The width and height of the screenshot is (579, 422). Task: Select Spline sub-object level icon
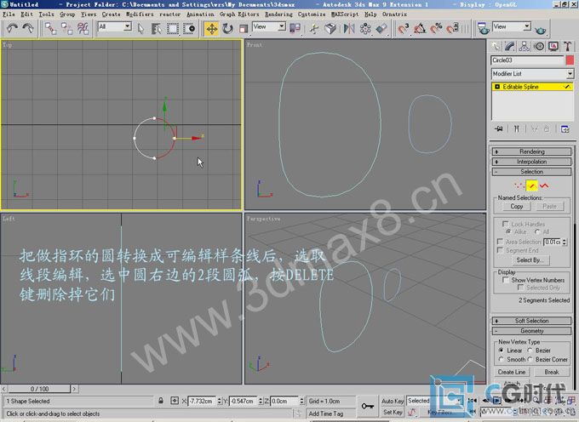point(544,185)
